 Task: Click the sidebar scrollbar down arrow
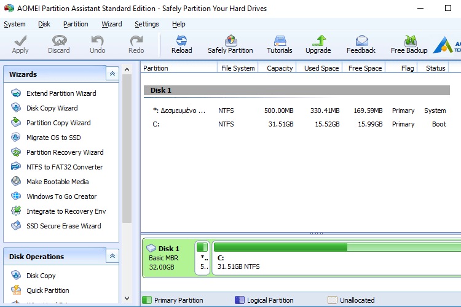(x=127, y=298)
